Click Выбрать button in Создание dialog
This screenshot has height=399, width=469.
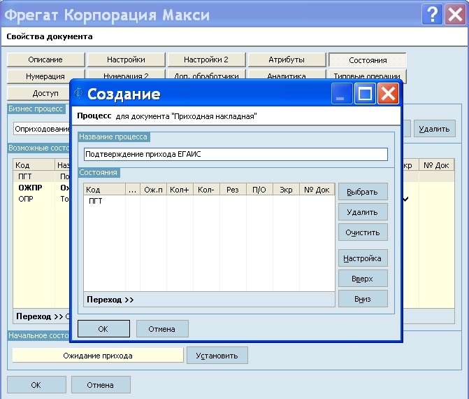coord(363,192)
